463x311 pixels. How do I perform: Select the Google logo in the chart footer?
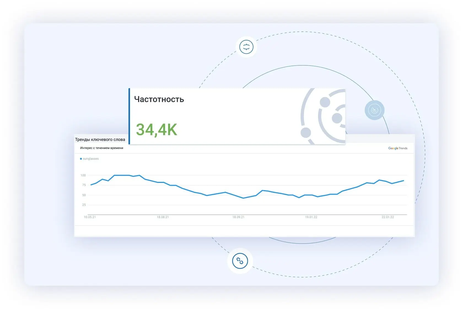coord(393,148)
